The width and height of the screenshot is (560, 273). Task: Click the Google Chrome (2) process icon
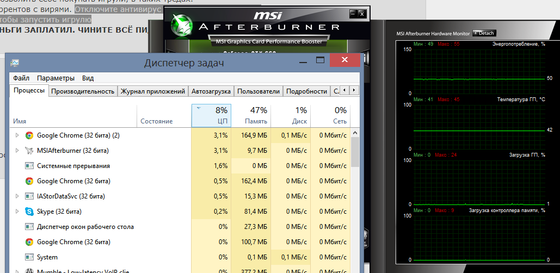pyautogui.click(x=29, y=135)
